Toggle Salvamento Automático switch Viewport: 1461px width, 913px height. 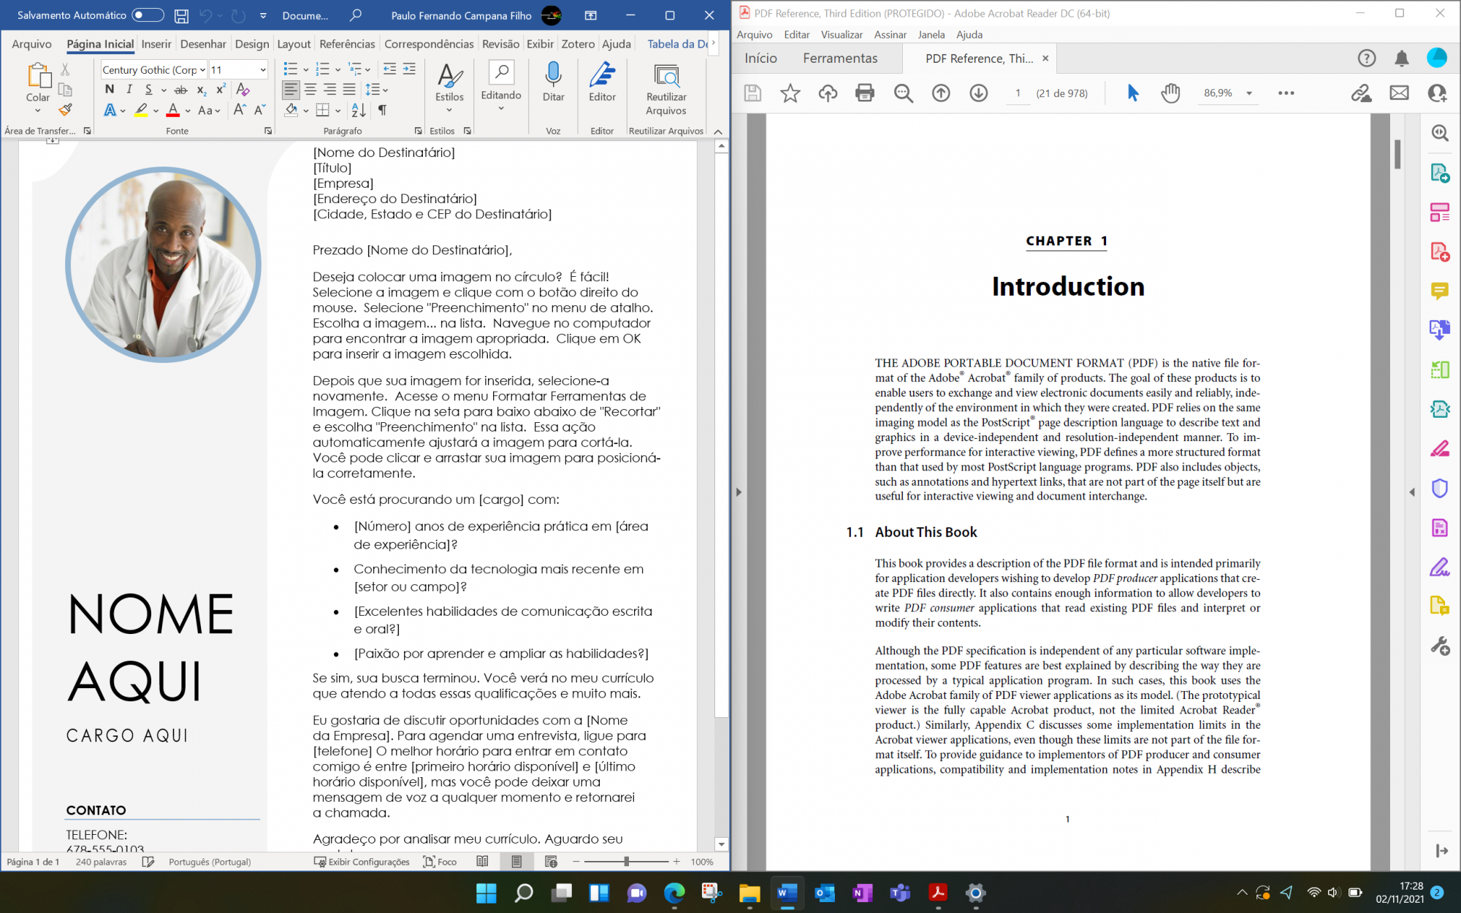[x=147, y=15]
